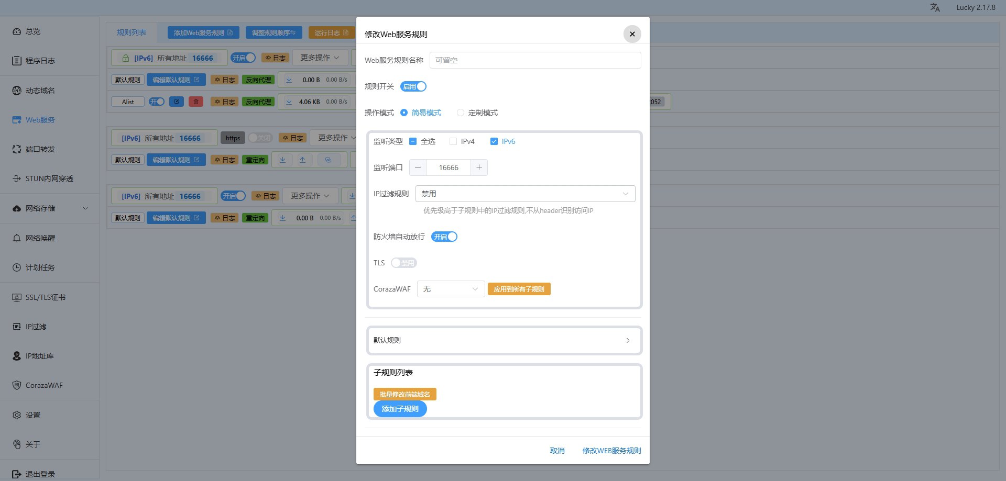Expand the 默认规则 section
The width and height of the screenshot is (1006, 481).
[x=504, y=340]
